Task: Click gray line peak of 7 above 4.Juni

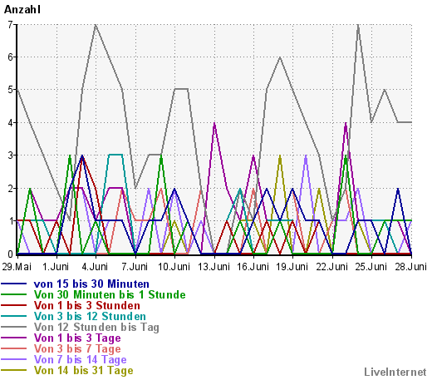Action: point(96,25)
